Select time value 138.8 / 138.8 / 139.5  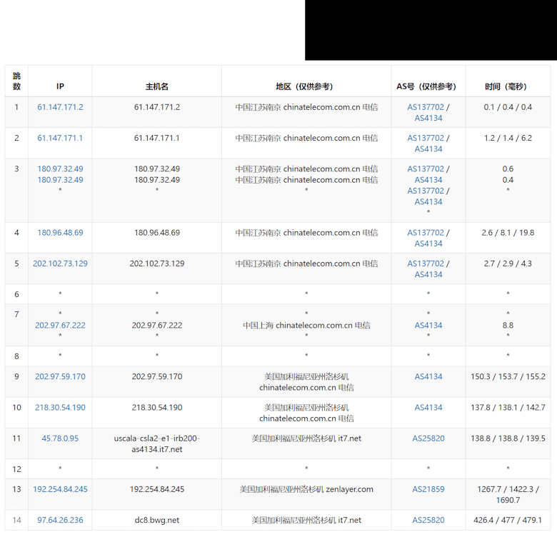click(508, 438)
